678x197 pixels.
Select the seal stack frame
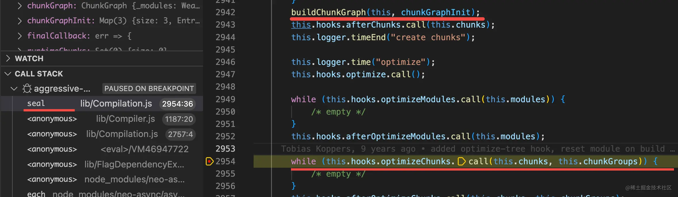click(x=102, y=104)
